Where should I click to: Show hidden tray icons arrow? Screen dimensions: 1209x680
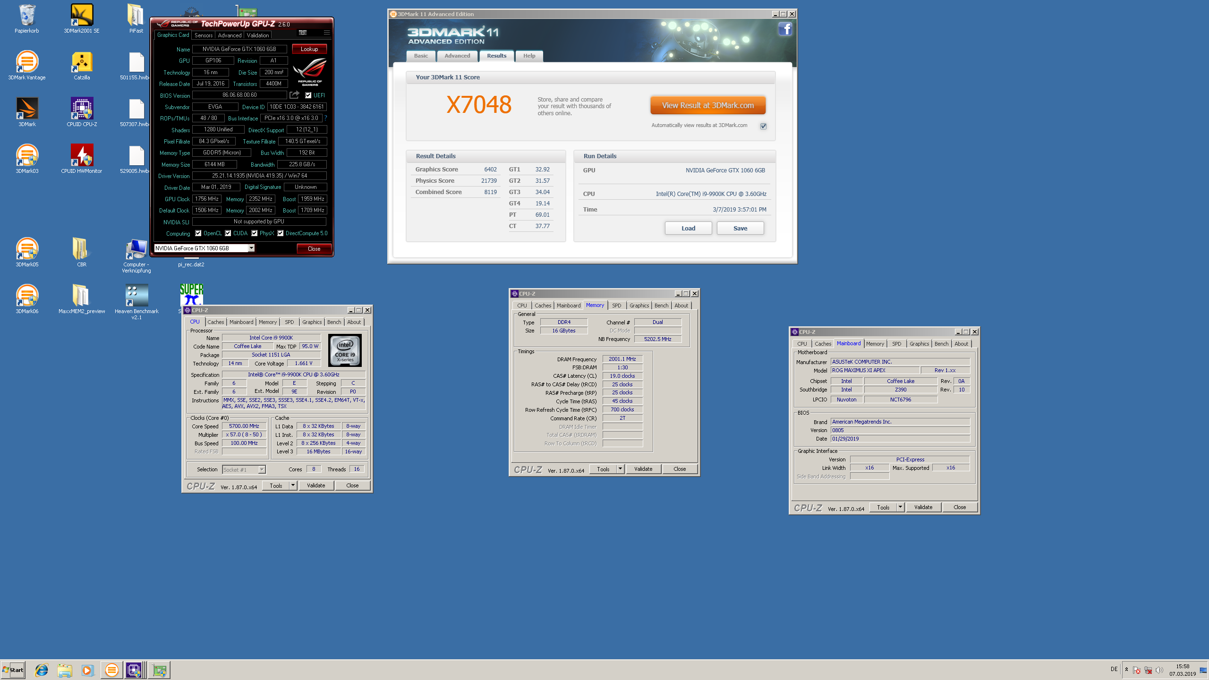pyautogui.click(x=1126, y=670)
